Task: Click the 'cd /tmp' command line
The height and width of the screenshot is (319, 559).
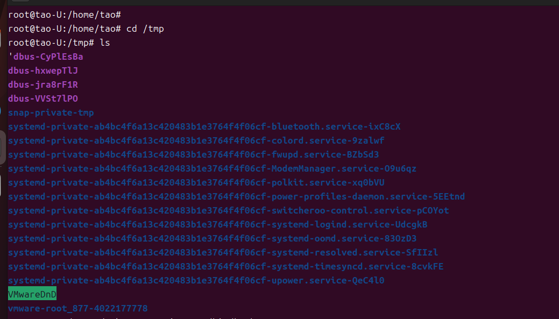Action: [x=86, y=29]
